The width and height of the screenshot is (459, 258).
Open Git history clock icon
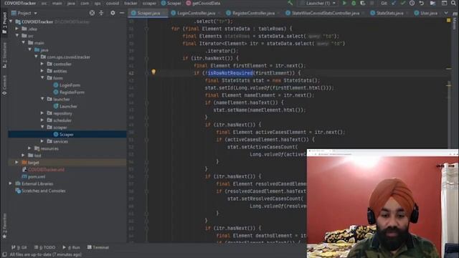pos(412,3)
